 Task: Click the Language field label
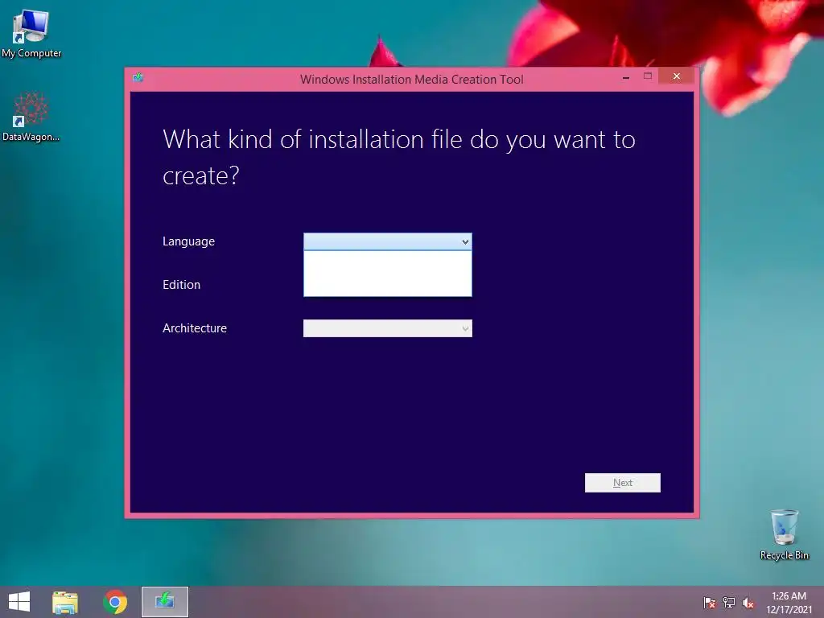click(x=188, y=241)
